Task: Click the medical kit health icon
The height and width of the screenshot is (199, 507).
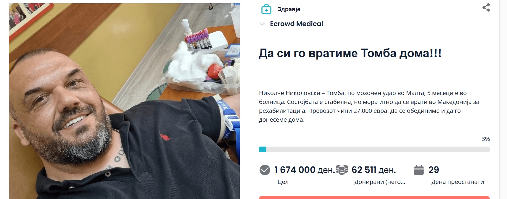Action: 266,9
